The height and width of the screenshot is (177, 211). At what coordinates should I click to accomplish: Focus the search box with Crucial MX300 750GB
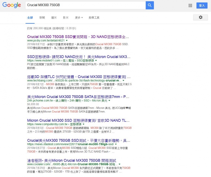pos(85,5)
